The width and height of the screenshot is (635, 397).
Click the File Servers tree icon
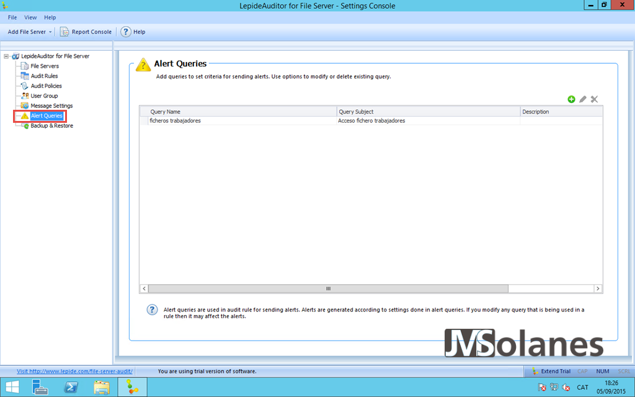[25, 66]
